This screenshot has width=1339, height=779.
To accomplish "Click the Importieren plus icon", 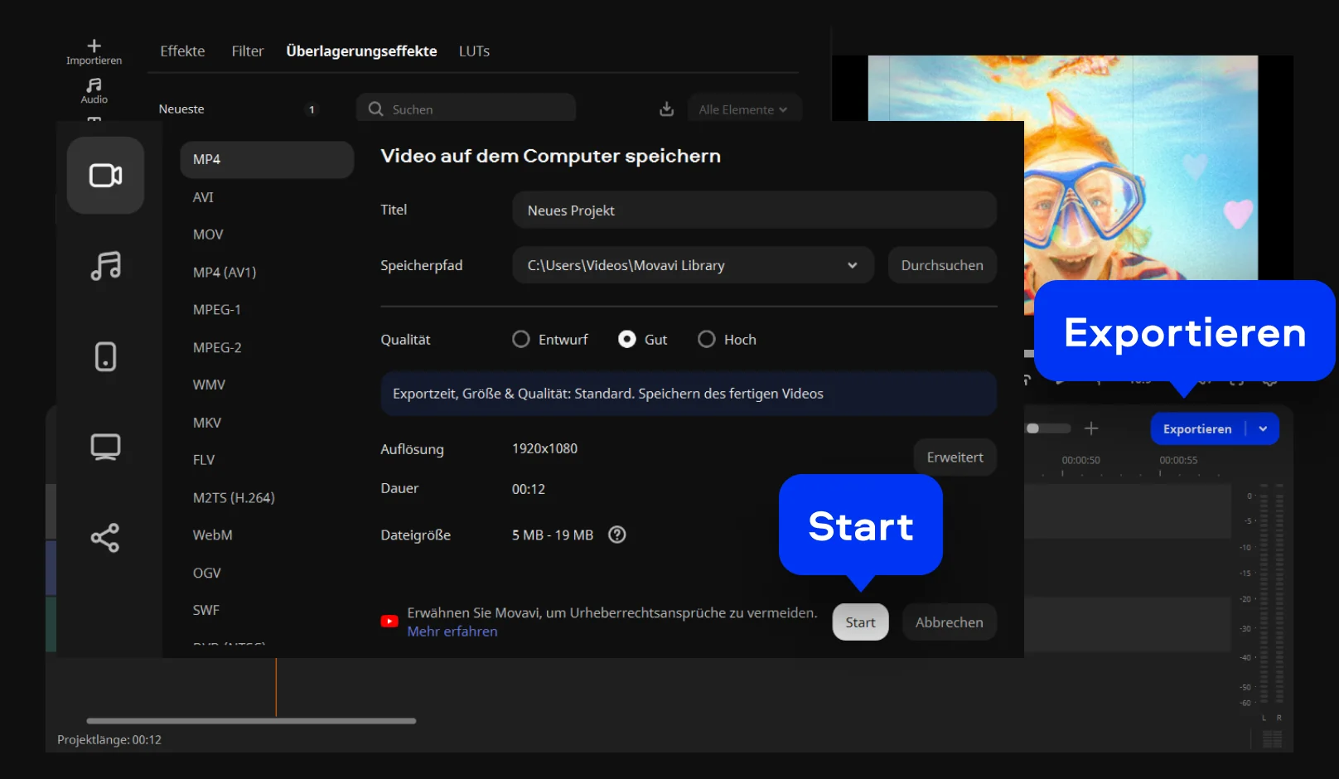I will (94, 46).
